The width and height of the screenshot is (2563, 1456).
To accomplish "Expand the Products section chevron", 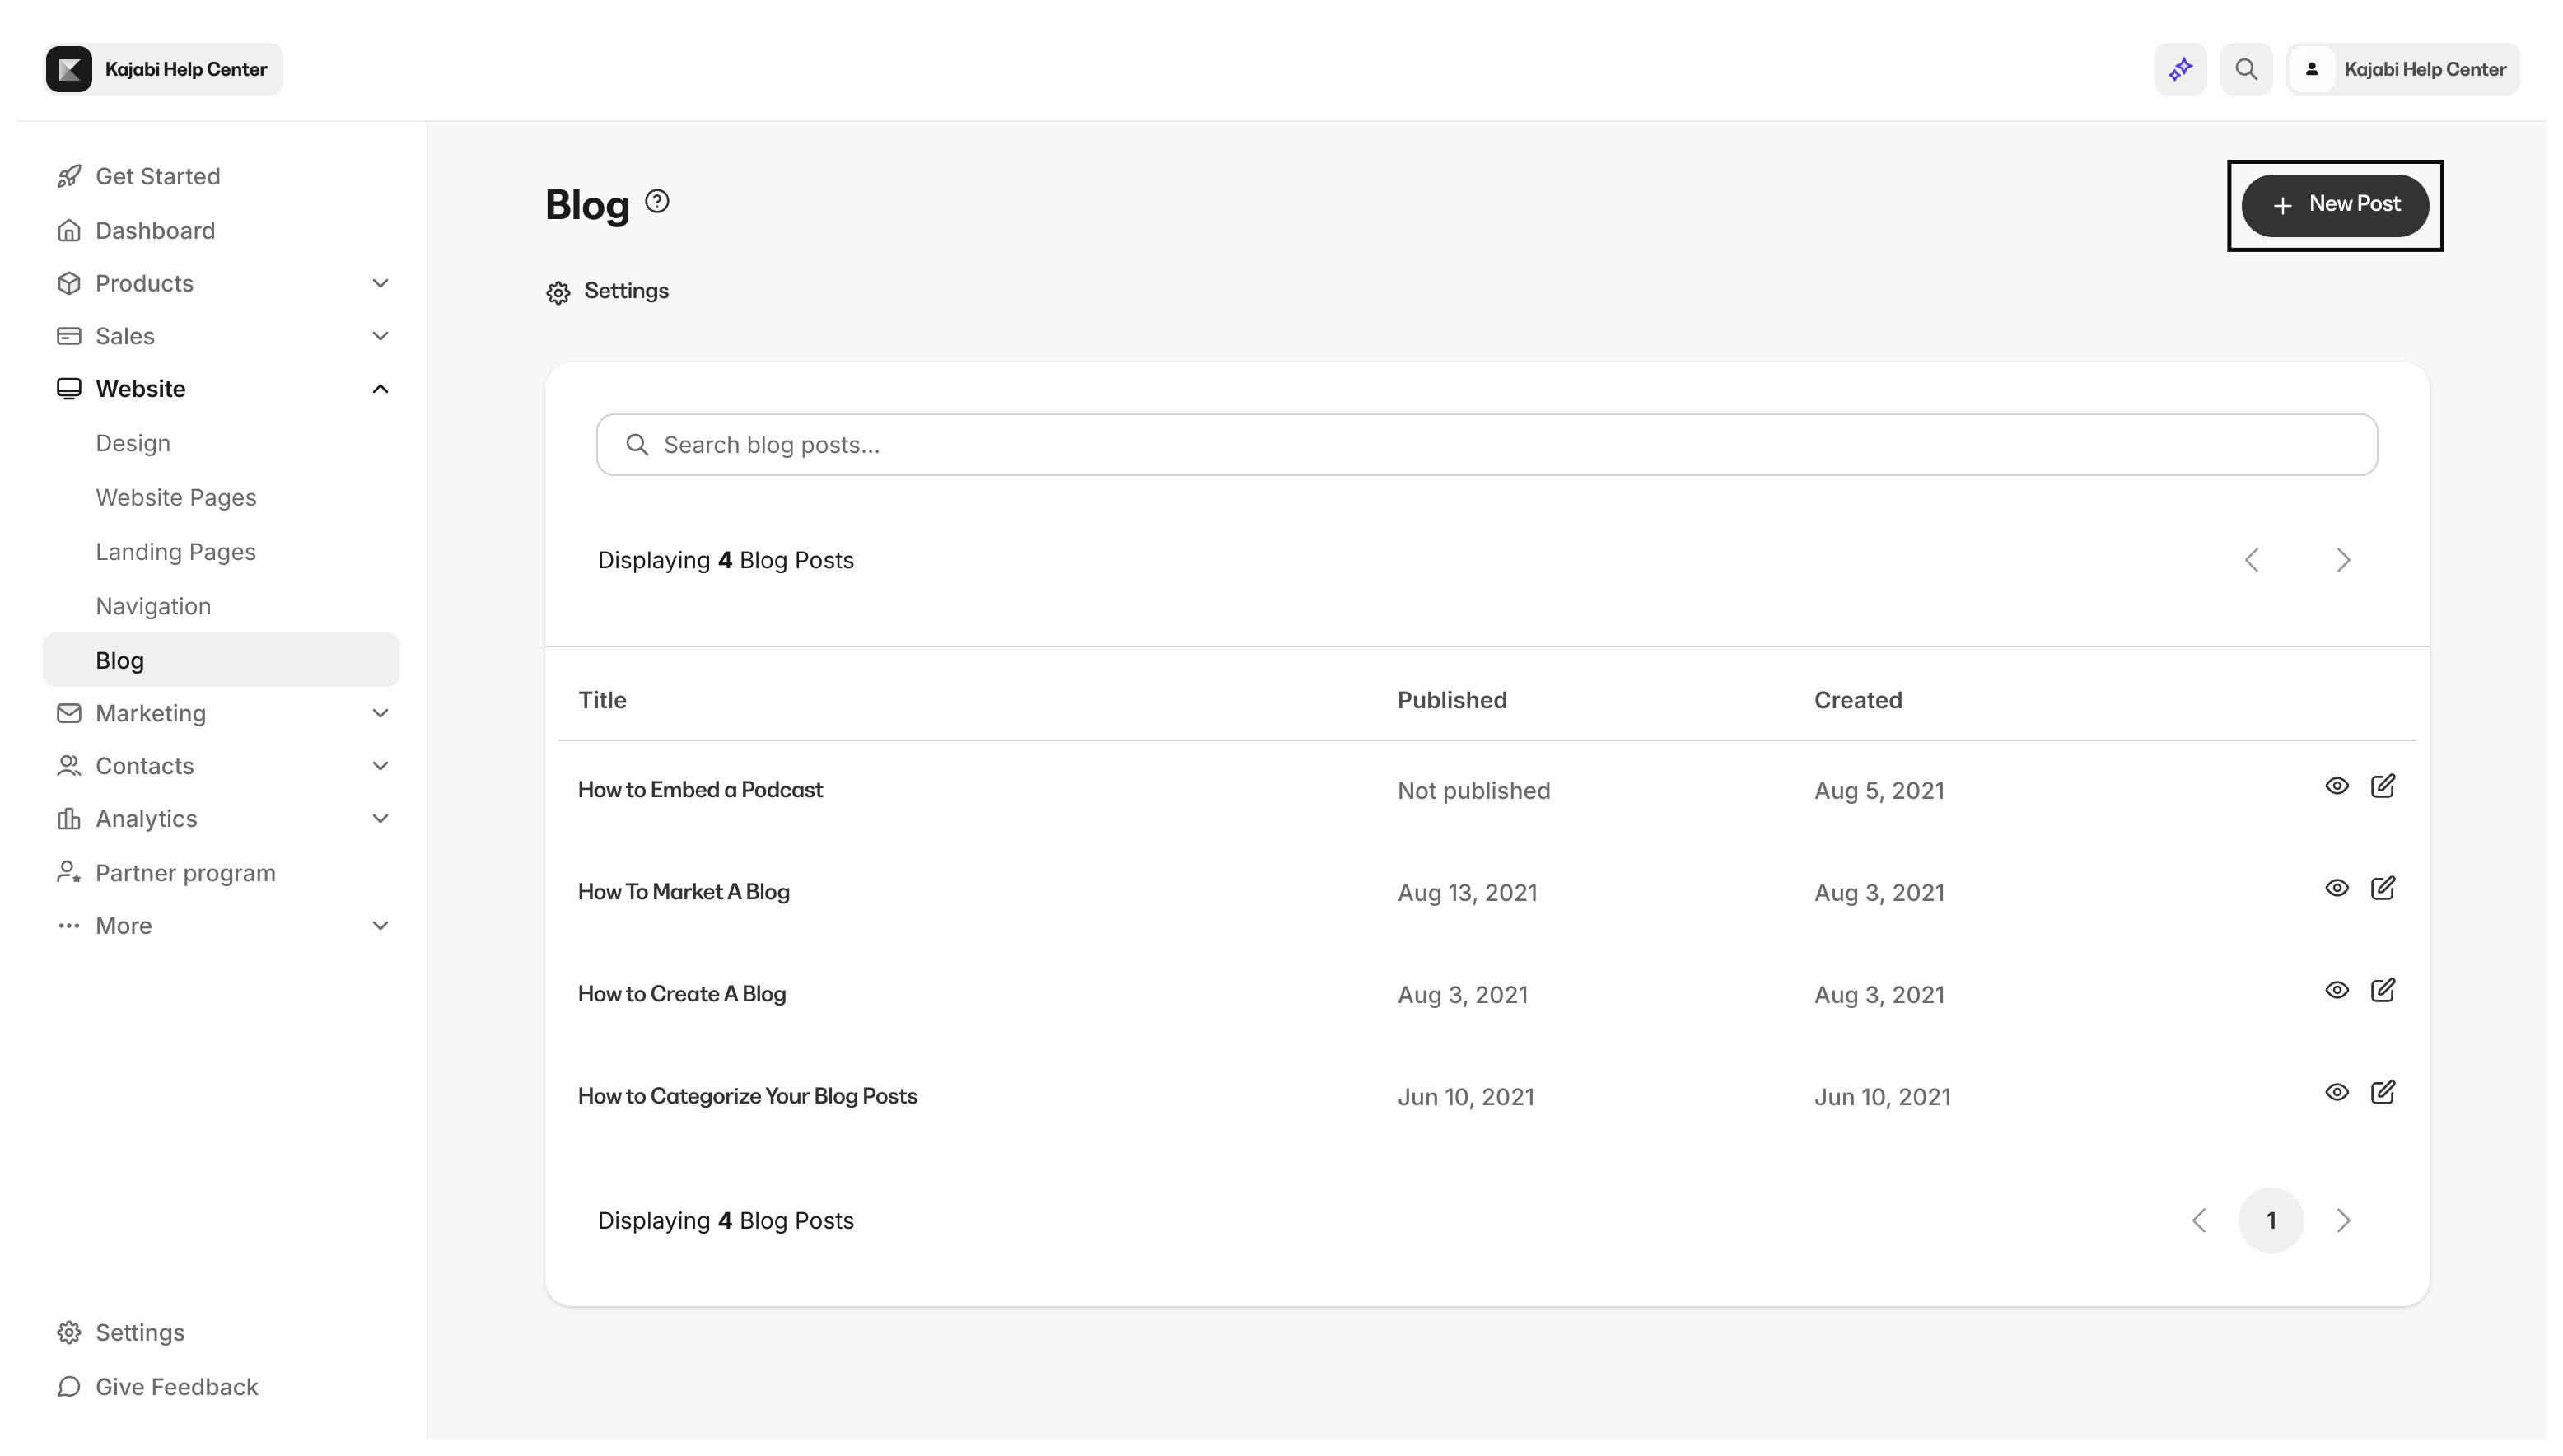I will pyautogui.click(x=380, y=283).
